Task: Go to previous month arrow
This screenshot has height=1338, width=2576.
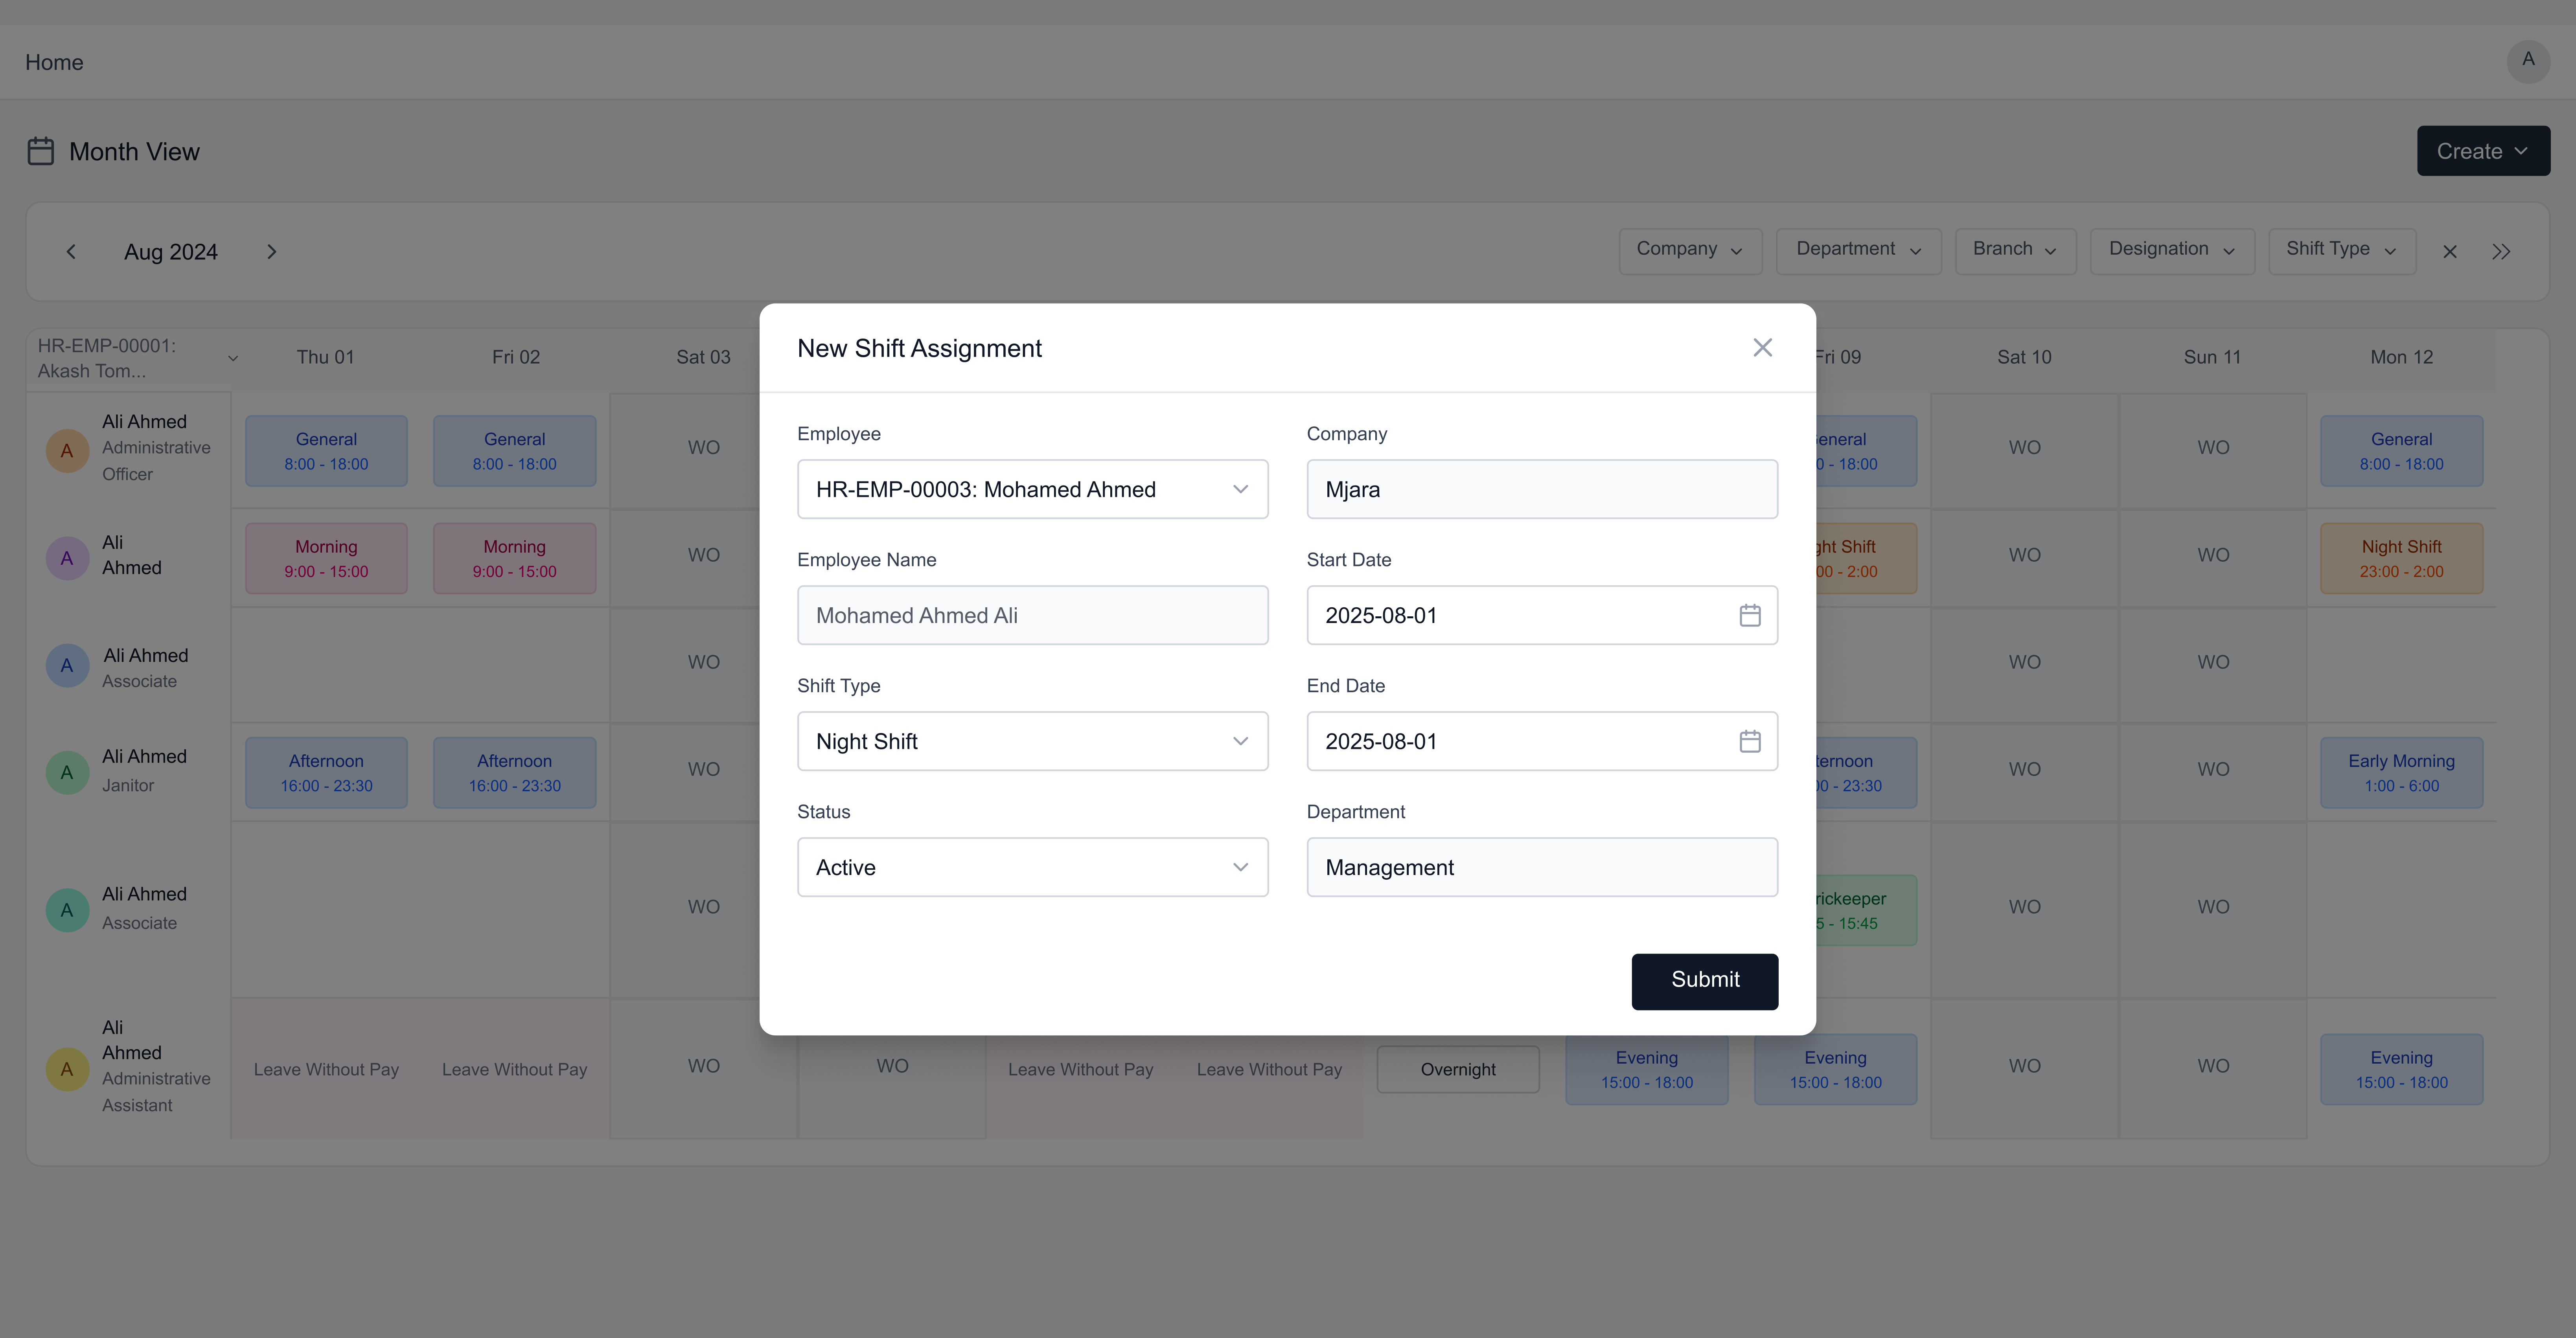Action: 71,251
